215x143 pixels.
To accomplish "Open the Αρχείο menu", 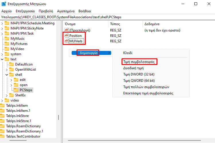I will click(7, 11).
